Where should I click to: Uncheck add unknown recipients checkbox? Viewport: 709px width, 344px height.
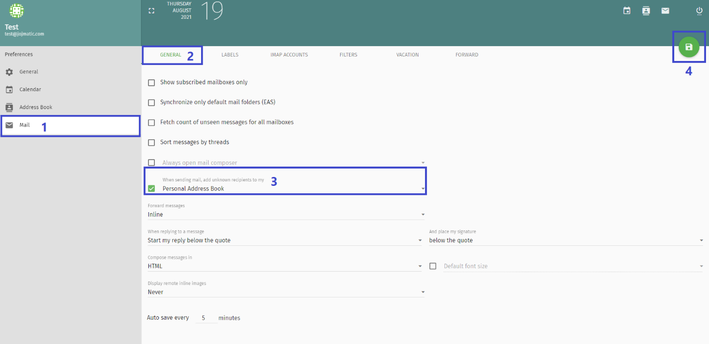(x=151, y=188)
